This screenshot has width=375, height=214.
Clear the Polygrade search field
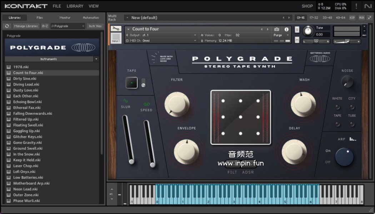point(83,26)
